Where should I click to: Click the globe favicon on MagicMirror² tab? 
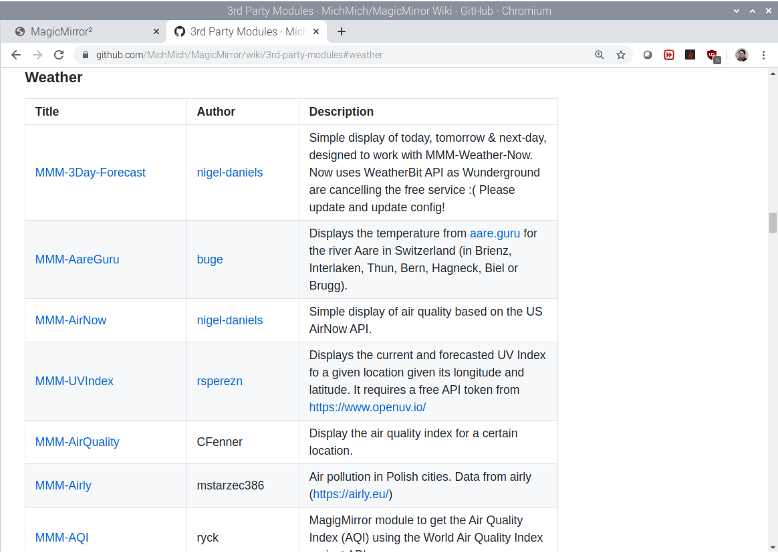pos(20,32)
